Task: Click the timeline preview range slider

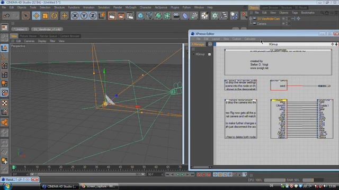Action: pos(87,175)
